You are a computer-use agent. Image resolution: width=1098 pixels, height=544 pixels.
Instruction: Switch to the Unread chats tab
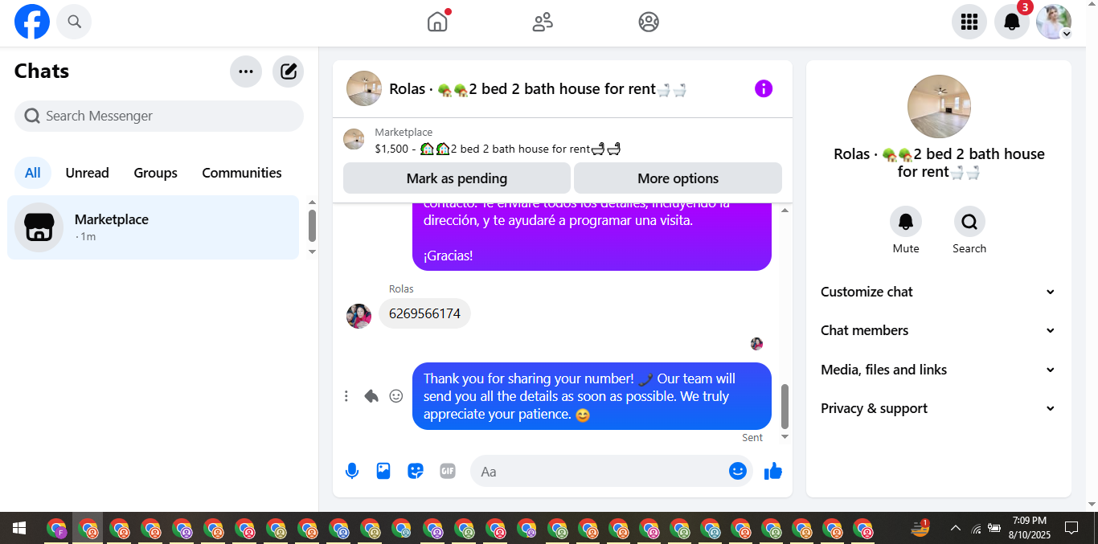88,173
